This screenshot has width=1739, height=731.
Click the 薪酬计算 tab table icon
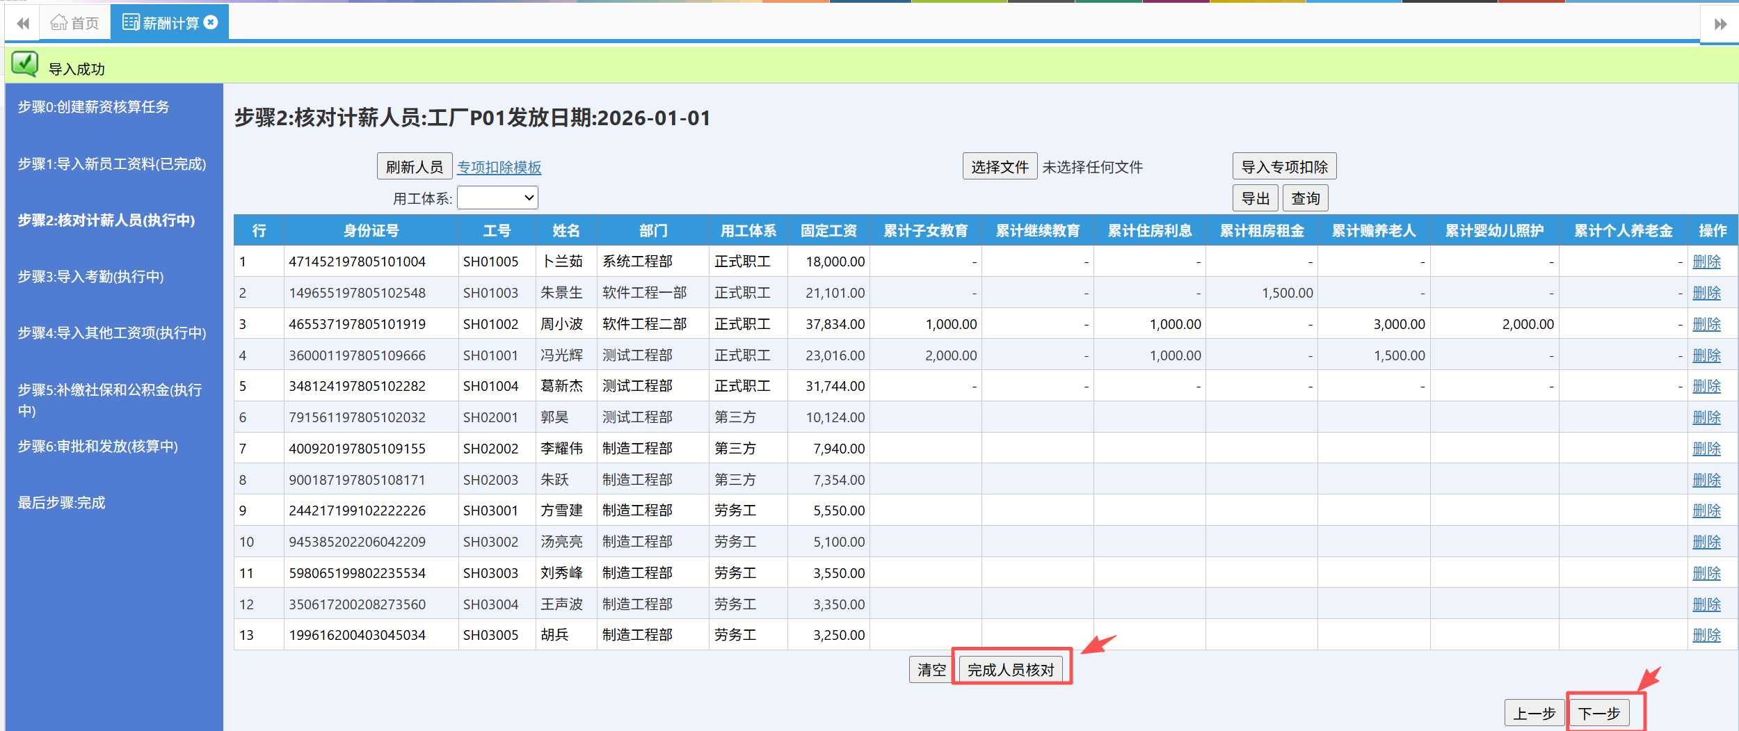[131, 22]
